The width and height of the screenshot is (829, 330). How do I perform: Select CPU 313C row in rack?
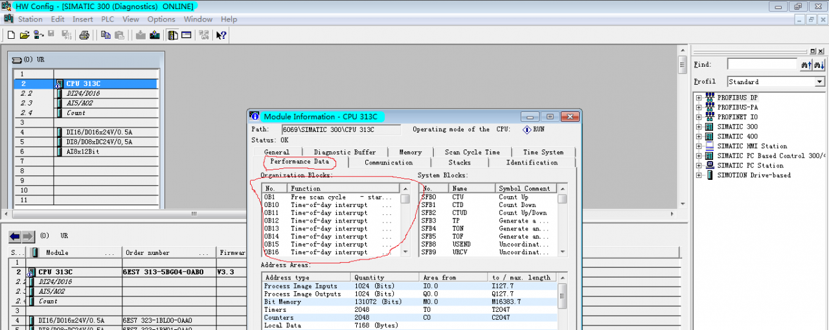click(85, 83)
